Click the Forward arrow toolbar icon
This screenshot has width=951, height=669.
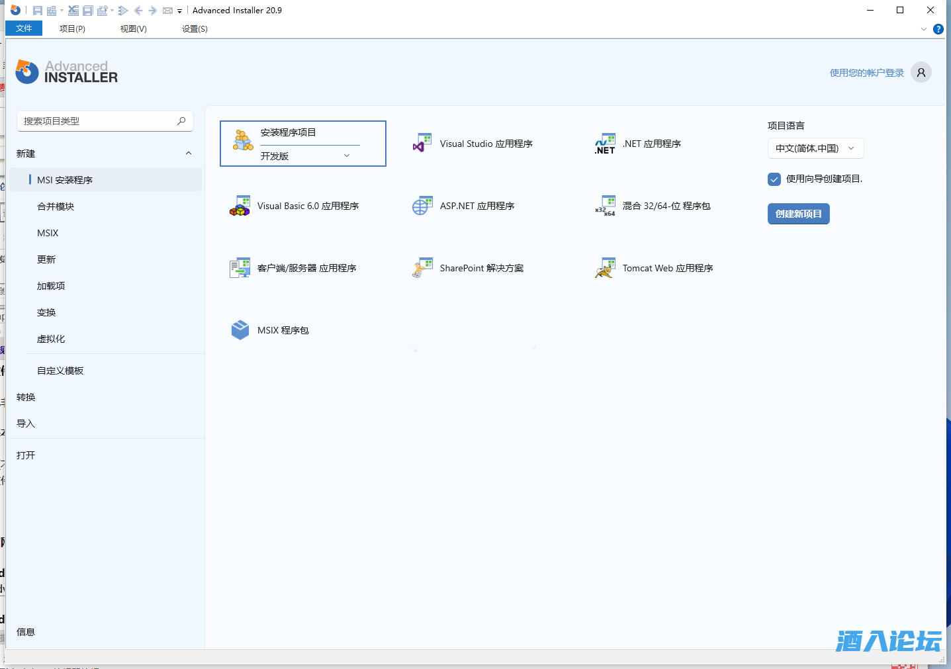153,11
